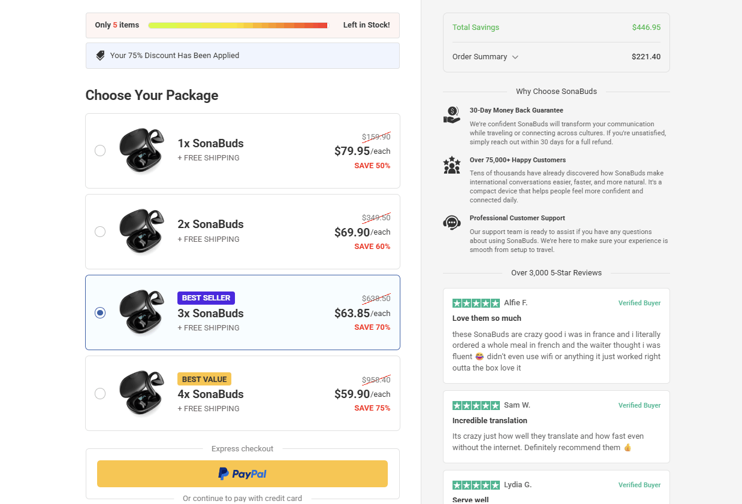
Task: Click the 3x SonaBuds product image
Action: click(141, 312)
